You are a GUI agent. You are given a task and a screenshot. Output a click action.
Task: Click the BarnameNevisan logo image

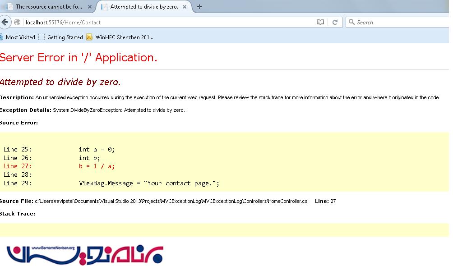click(x=85, y=255)
